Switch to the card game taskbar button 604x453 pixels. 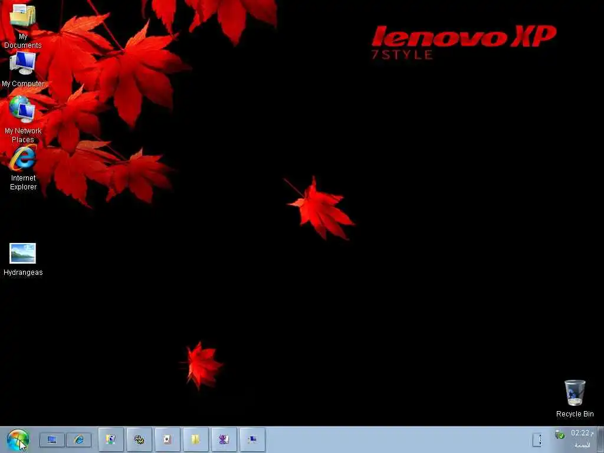pyautogui.click(x=167, y=439)
